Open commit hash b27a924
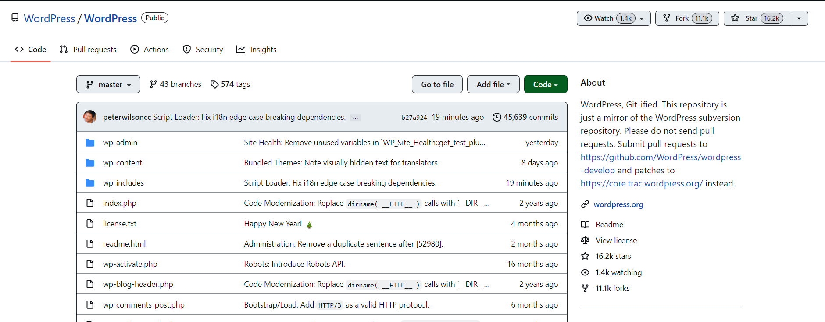 (414, 118)
